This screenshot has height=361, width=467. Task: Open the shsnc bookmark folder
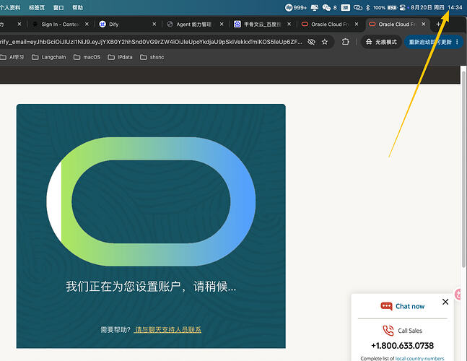point(152,57)
